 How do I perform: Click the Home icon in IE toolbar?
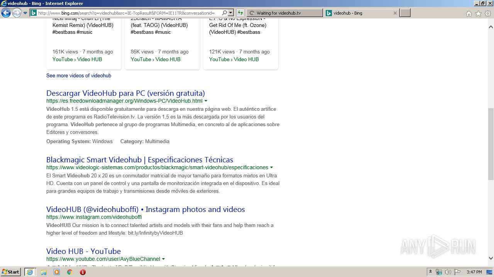(469, 13)
